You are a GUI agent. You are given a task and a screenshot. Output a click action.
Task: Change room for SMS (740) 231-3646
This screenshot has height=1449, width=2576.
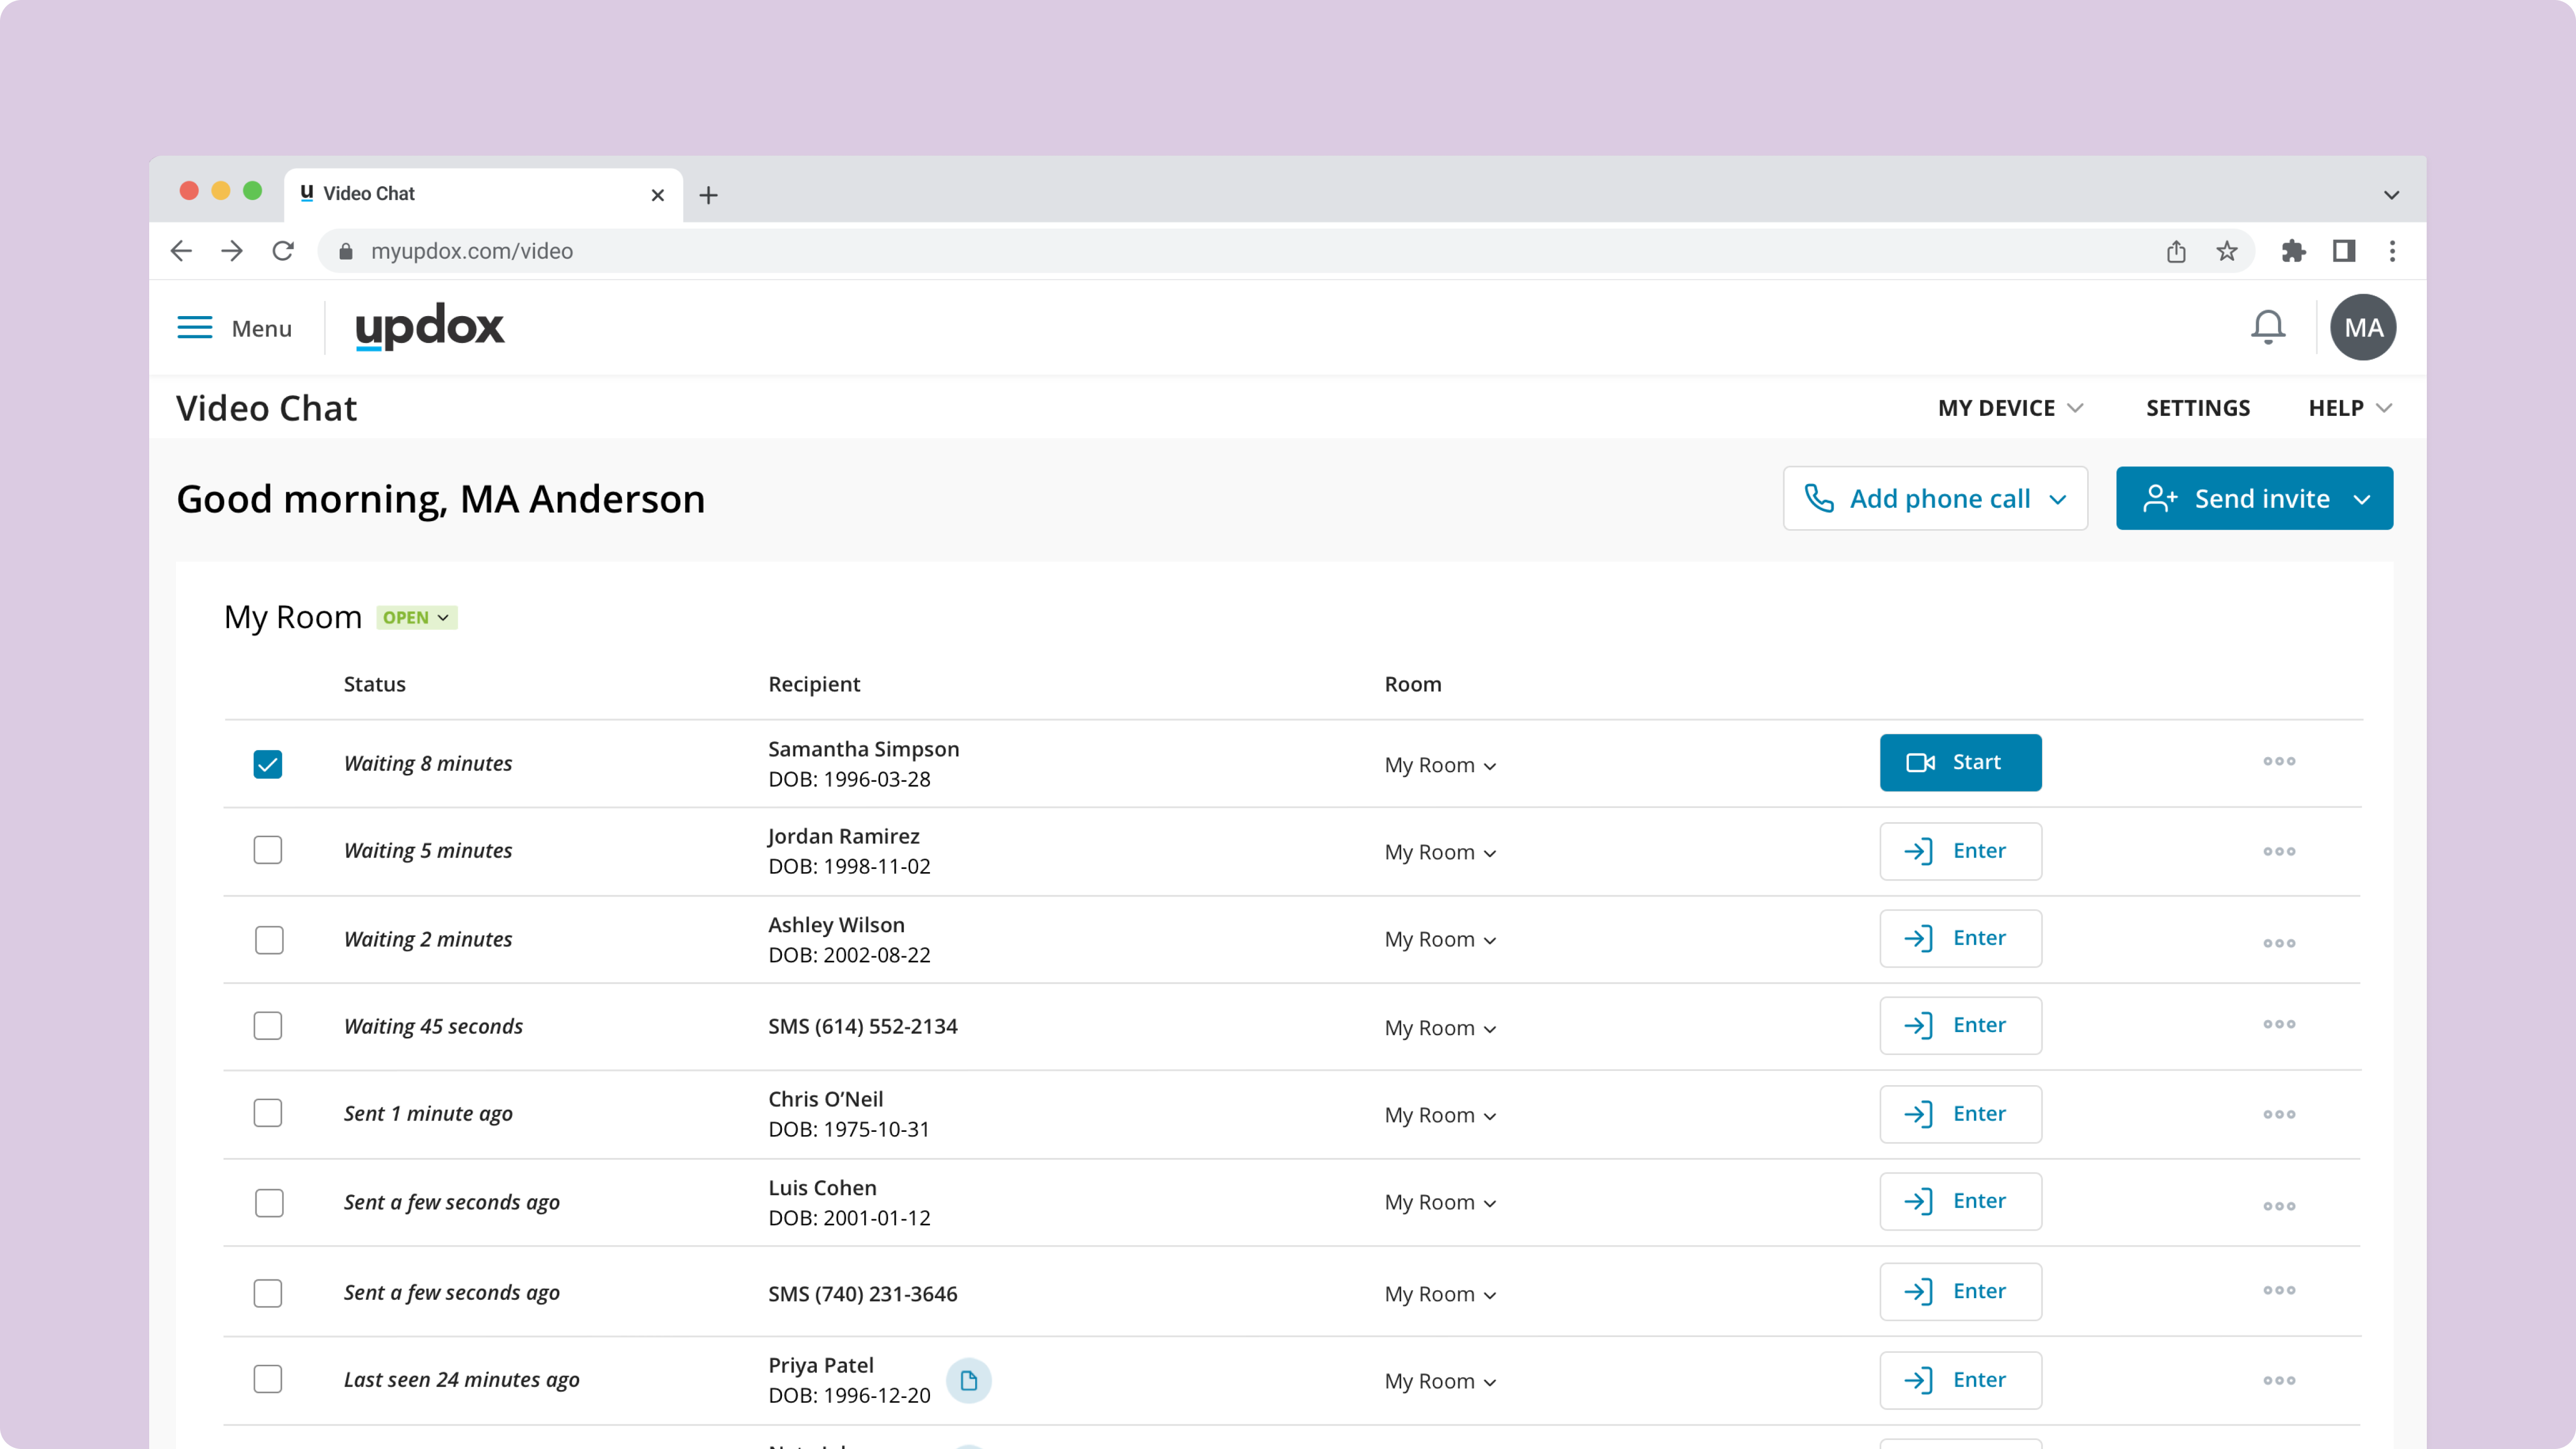(x=1440, y=1294)
